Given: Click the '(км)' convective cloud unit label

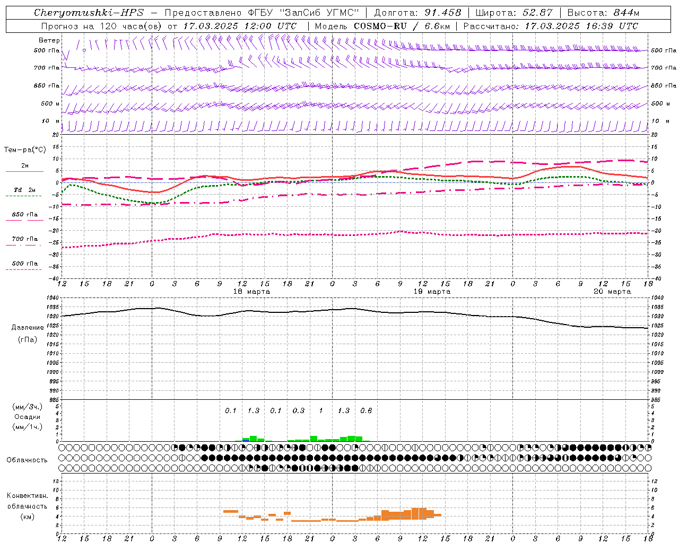Looking at the screenshot, I should tap(27, 516).
